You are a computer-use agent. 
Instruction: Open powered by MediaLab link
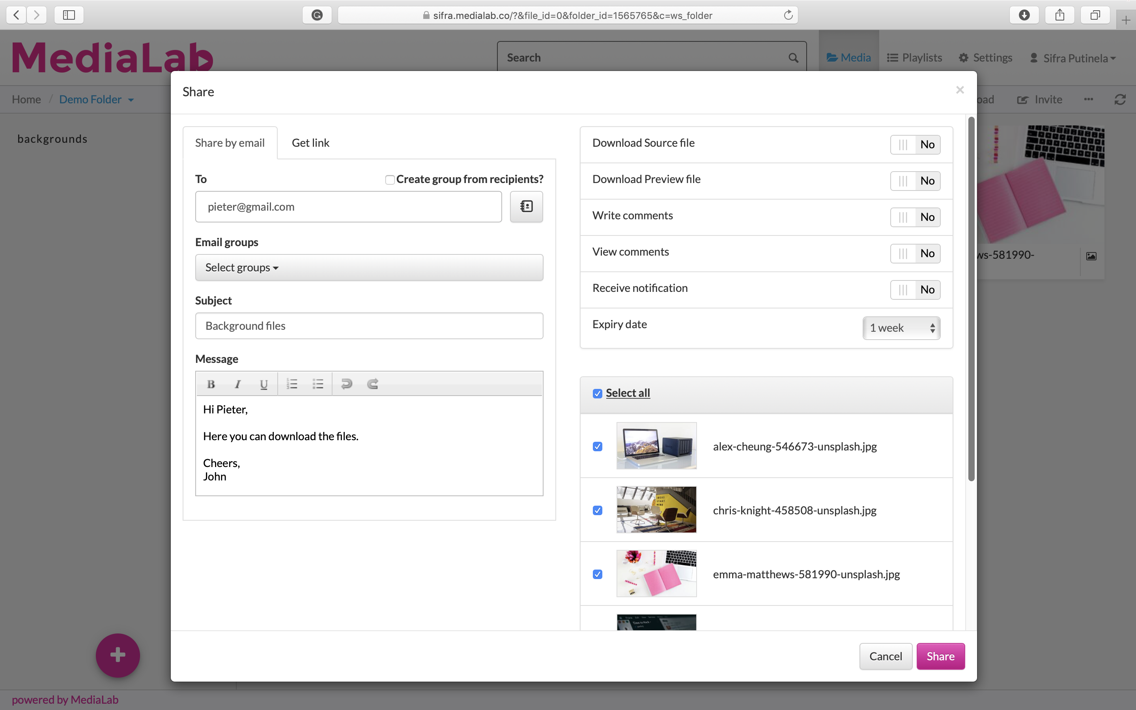coord(65,700)
